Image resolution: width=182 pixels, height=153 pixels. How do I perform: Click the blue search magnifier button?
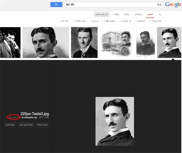tap(56, 4)
